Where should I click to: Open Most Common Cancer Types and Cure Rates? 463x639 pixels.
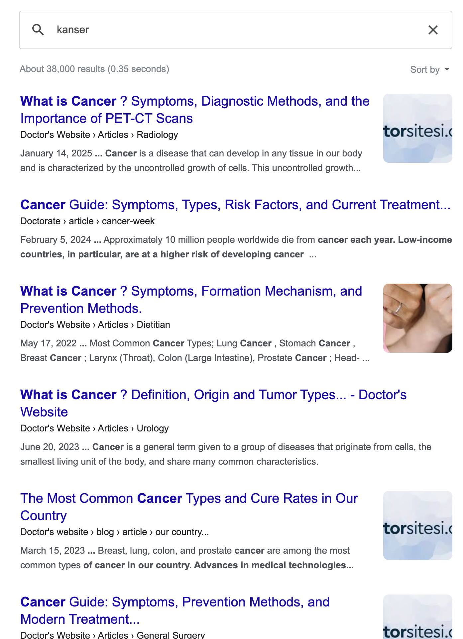pos(189,507)
